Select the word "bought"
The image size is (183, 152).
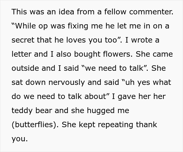[x=82, y=54]
